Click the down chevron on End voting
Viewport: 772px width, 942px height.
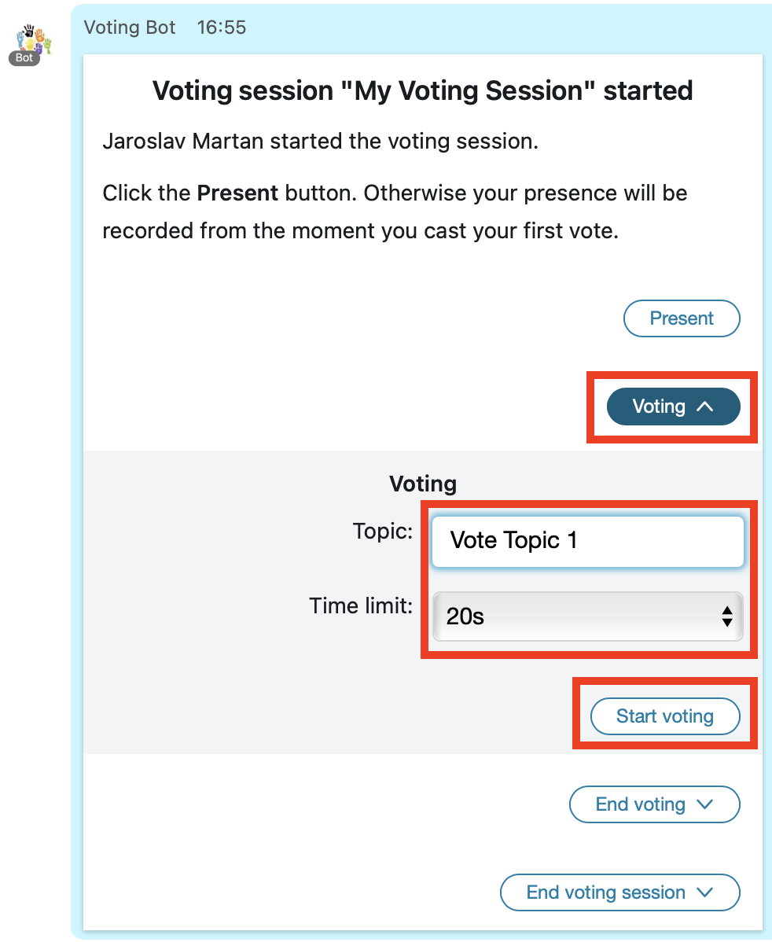point(704,804)
